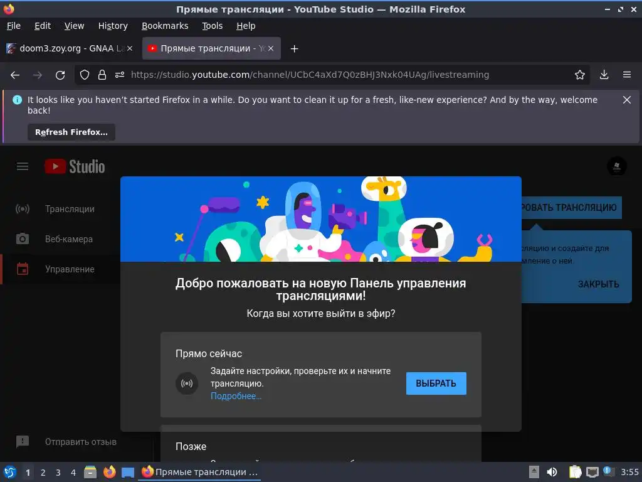Click the Позже option heading
The height and width of the screenshot is (482, 642).
(x=191, y=446)
